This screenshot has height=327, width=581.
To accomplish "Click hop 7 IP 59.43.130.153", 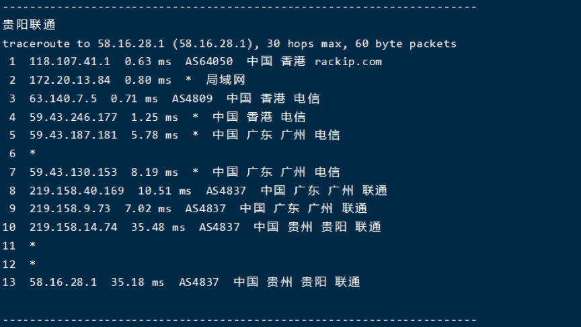I will (73, 172).
